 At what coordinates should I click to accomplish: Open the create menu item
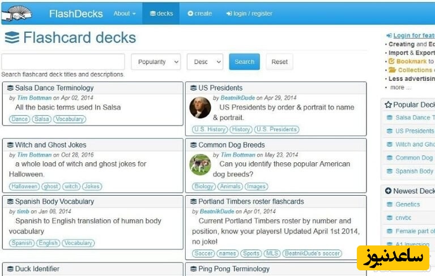(x=200, y=14)
